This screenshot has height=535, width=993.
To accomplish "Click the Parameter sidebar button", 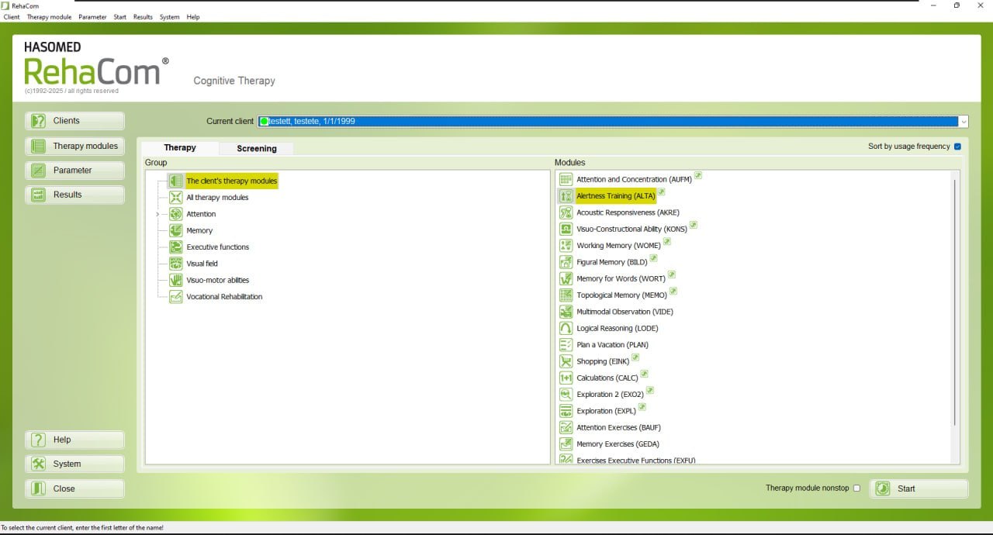I will (75, 171).
